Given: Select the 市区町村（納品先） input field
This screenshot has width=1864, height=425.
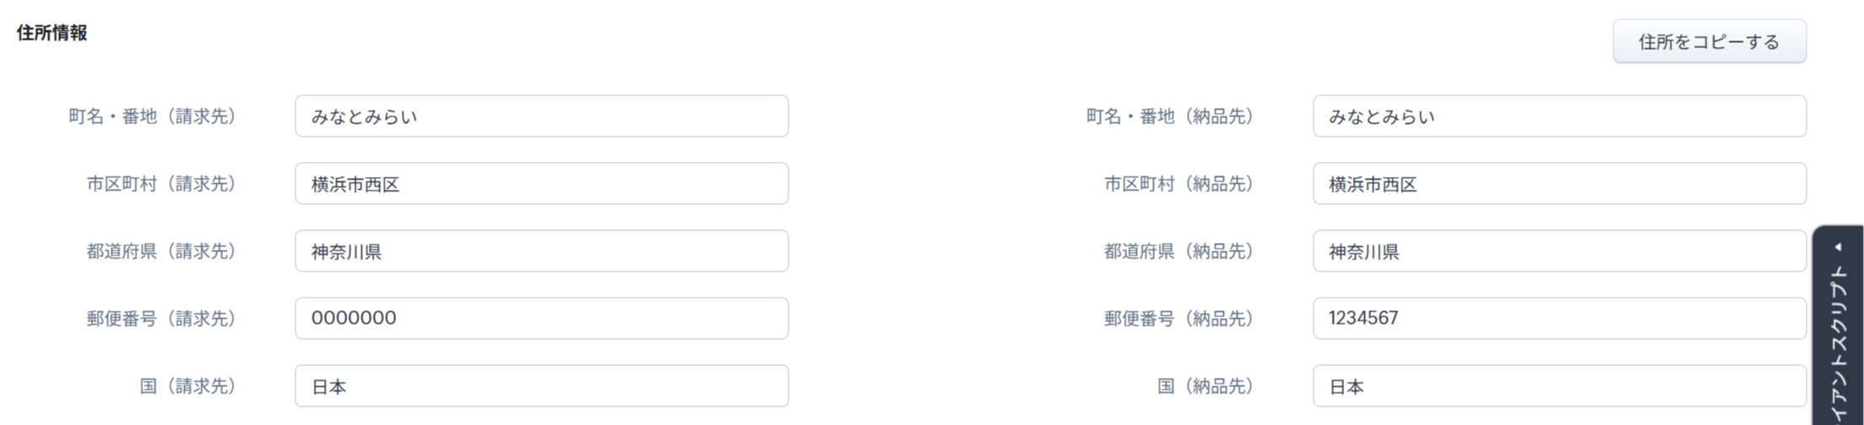Looking at the screenshot, I should [1558, 184].
